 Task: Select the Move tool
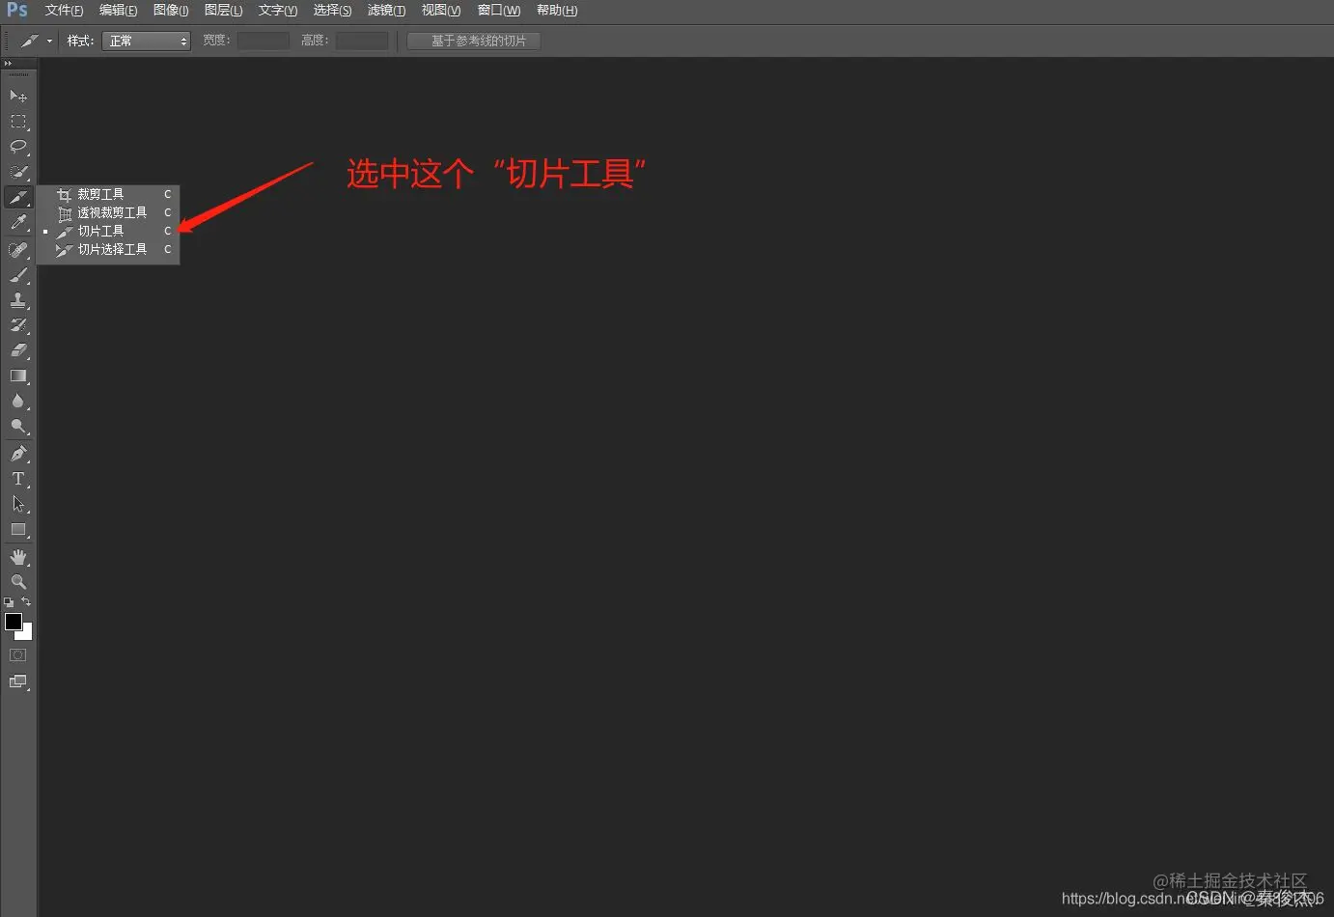pyautogui.click(x=18, y=96)
